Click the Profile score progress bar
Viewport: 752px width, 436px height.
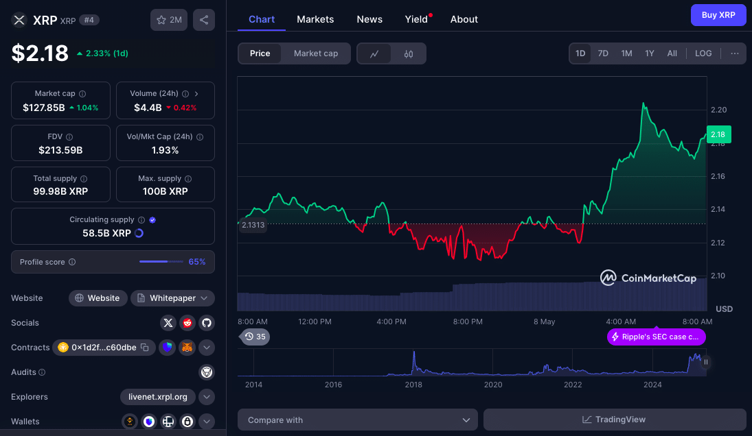pyautogui.click(x=161, y=262)
